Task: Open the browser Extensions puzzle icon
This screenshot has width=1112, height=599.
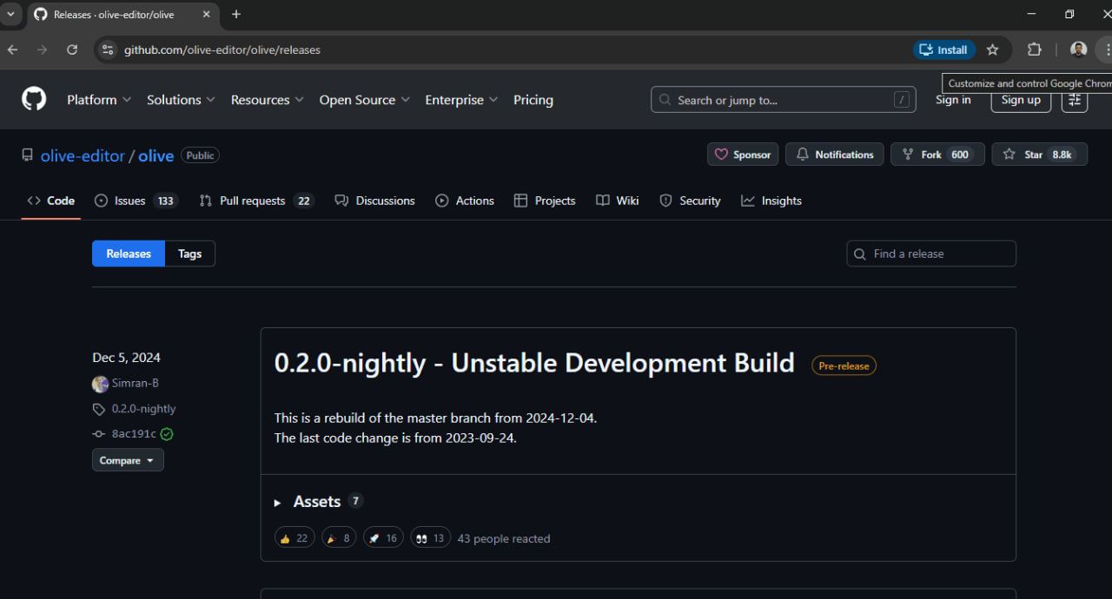Action: [x=1034, y=49]
